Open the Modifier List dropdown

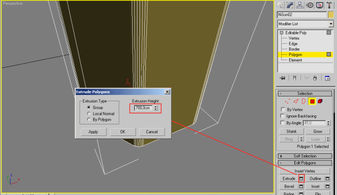coord(305,24)
